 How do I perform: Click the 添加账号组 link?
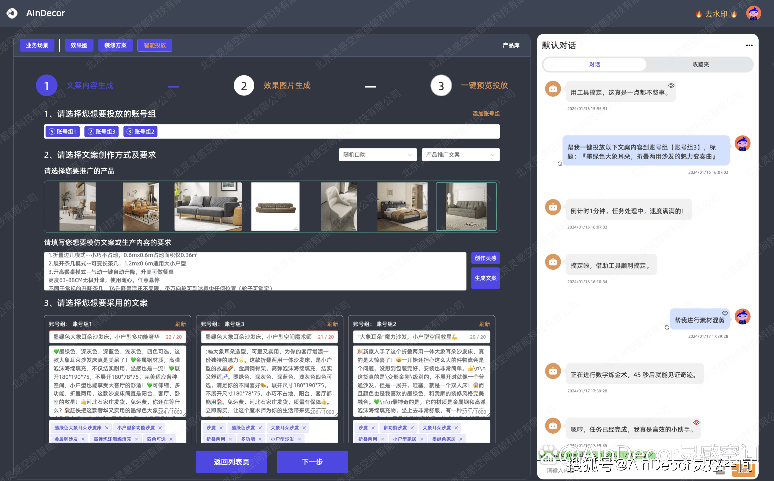click(486, 114)
